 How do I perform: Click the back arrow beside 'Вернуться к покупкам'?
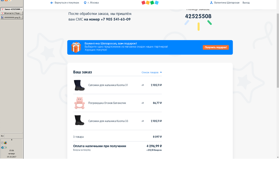click(x=52, y=3)
